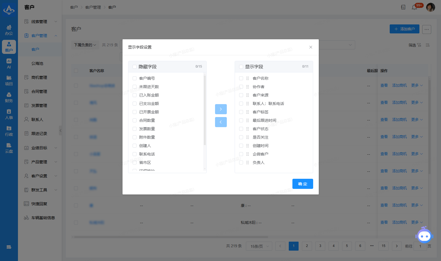Image resolution: width=441 pixels, height=261 pixels.
Task: Click the 添加客户 button
Action: 404,29
